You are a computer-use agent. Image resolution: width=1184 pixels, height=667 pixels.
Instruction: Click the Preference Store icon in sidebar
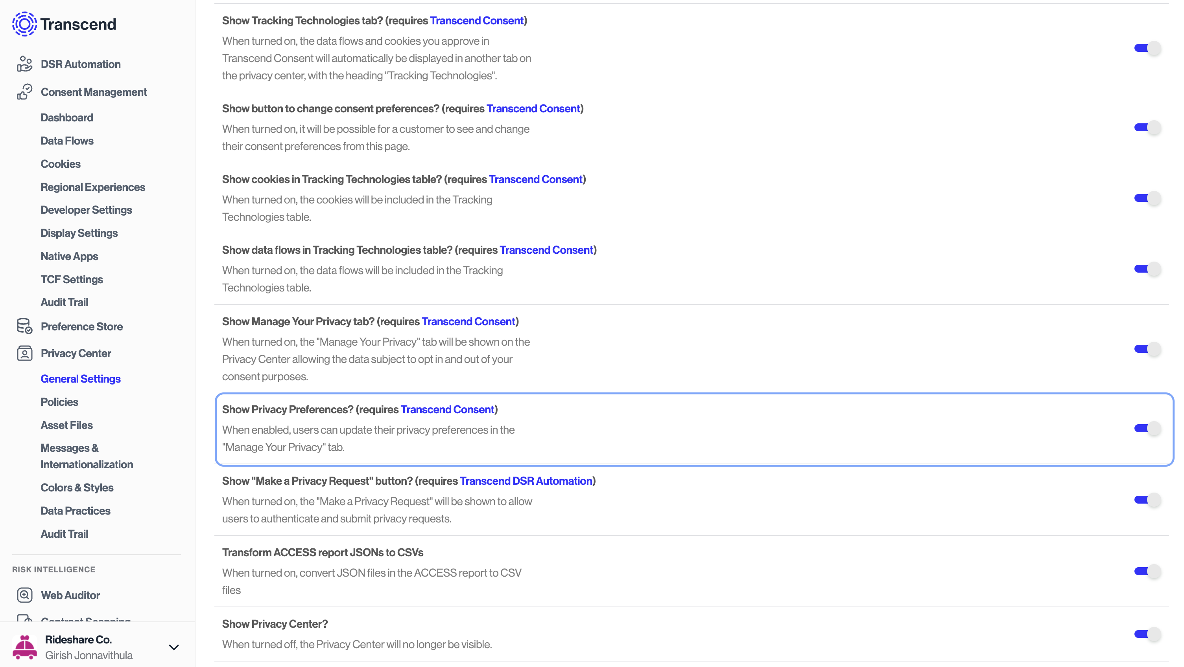click(24, 326)
